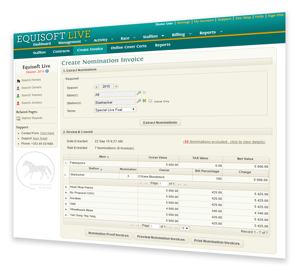
Task: Open the My Account link
Action: coord(204,21)
